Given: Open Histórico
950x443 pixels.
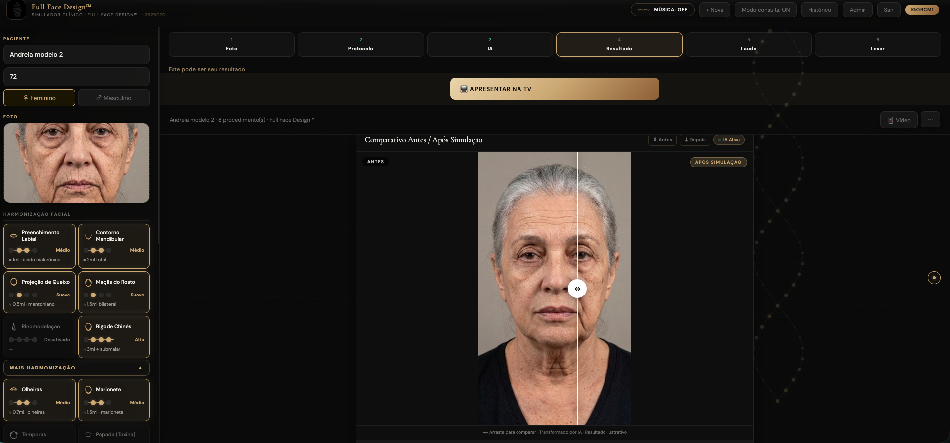Looking at the screenshot, I should [x=819, y=10].
